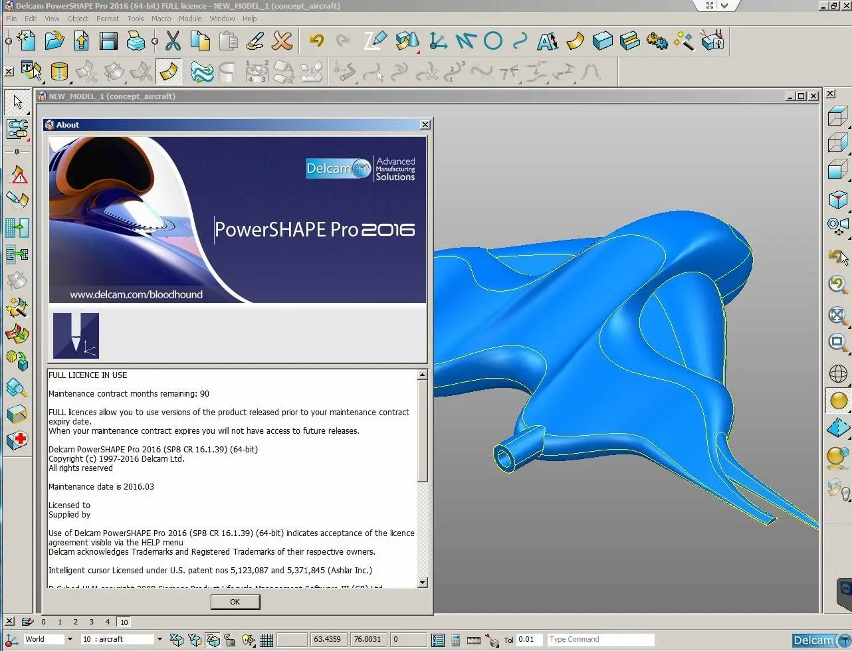Screen dimensions: 852x651
Task: Click the scroll up arrow in About text
Action: point(422,375)
